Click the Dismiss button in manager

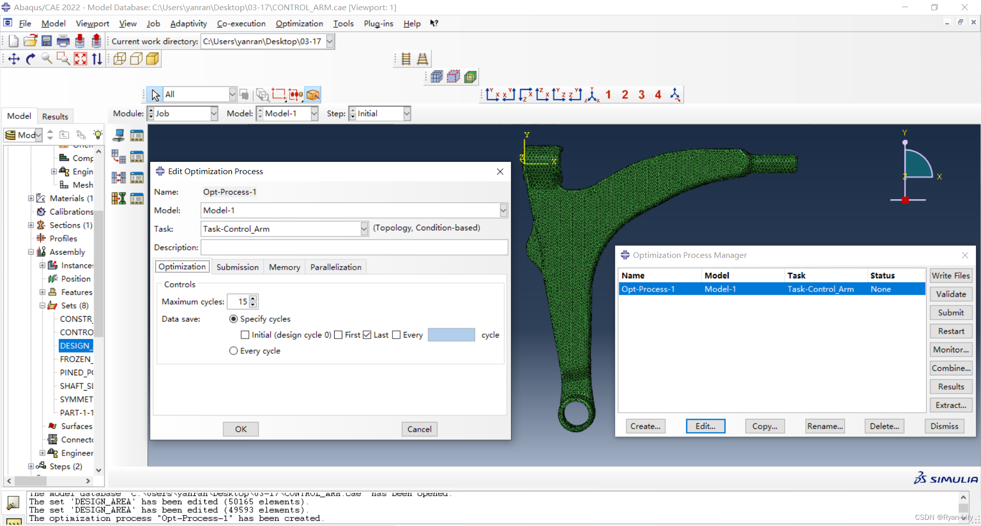(944, 426)
